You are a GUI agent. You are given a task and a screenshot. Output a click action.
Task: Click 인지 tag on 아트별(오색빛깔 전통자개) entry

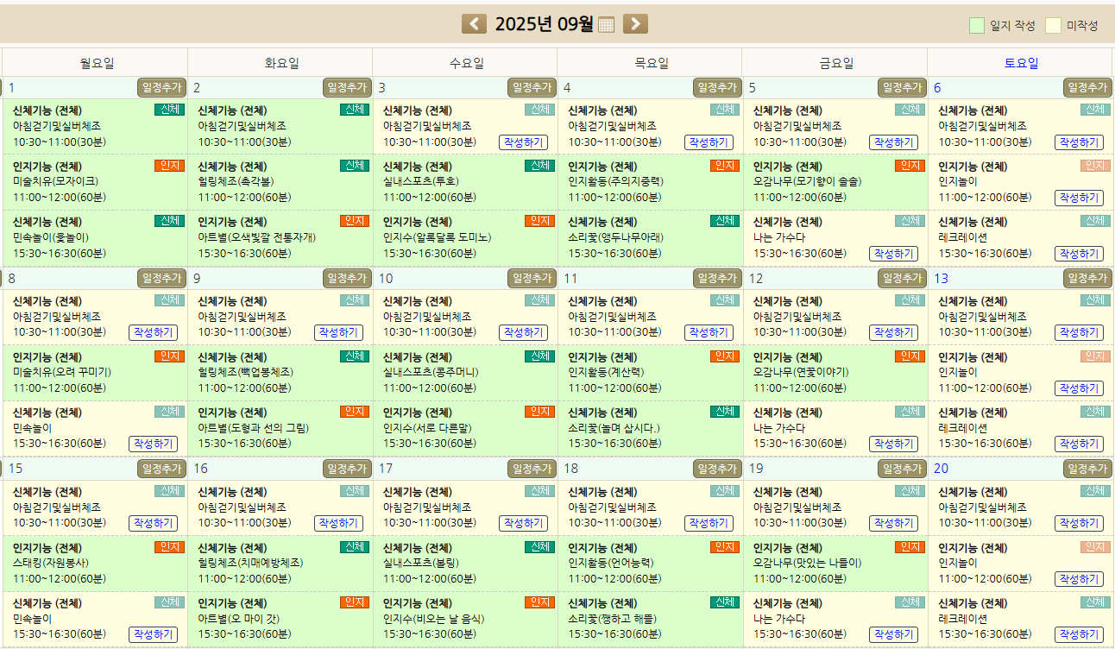(x=354, y=221)
